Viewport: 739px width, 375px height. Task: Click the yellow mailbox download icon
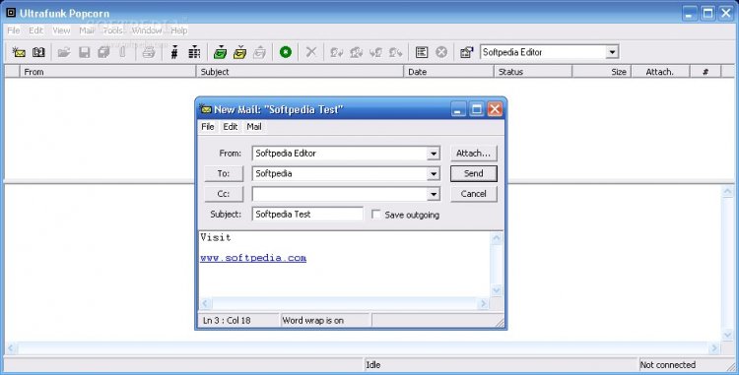tap(239, 52)
